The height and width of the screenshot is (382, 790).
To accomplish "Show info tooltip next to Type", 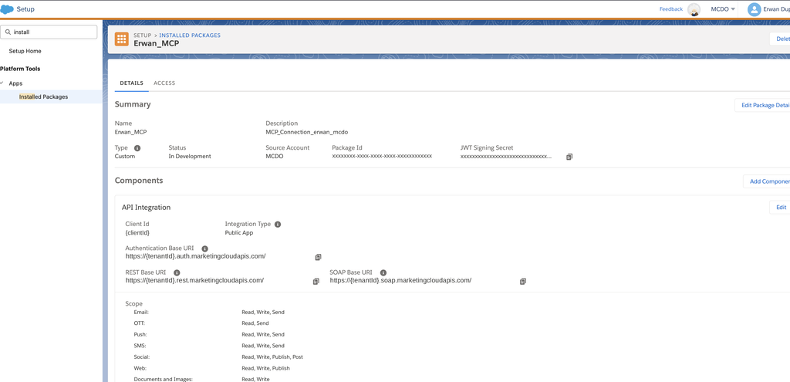I will 137,148.
